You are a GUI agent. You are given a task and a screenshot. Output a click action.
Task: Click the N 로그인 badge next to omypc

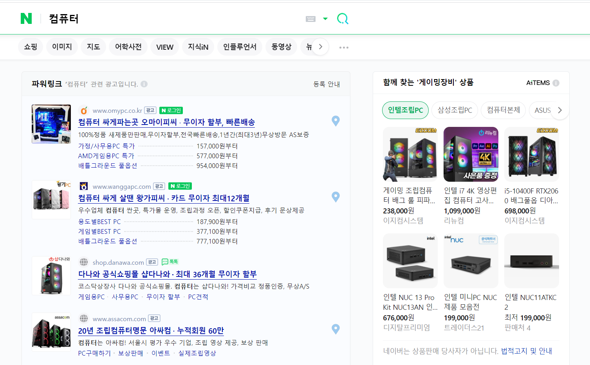coord(171,110)
